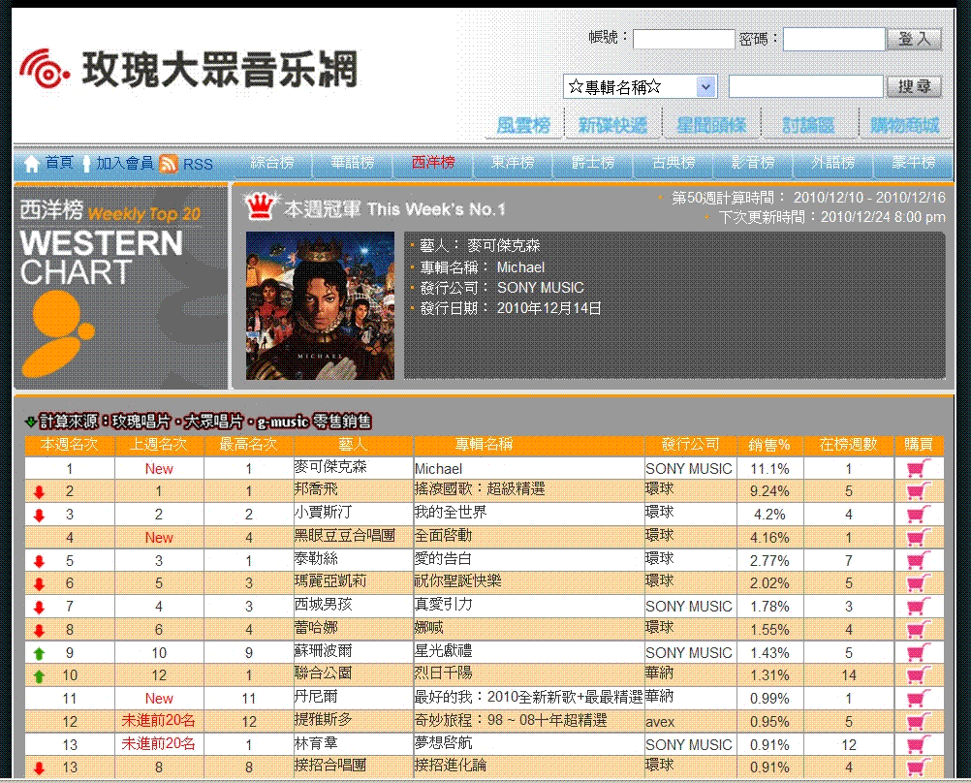The image size is (971, 783).
Task: Click artist name 瑪麗亞凱莉
Action: point(330,581)
